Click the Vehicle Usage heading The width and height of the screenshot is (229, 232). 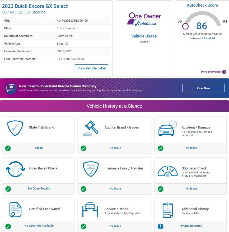(x=144, y=36)
